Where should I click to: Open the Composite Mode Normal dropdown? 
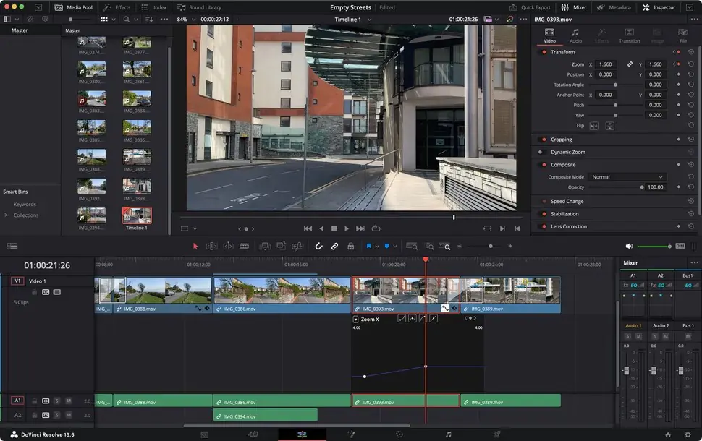pos(627,177)
